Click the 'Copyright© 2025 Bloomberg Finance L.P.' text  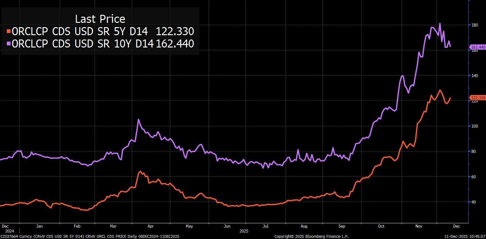click(311, 236)
